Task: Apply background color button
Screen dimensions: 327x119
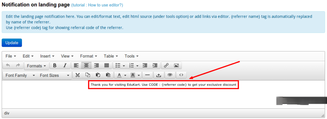Action: [133, 75]
